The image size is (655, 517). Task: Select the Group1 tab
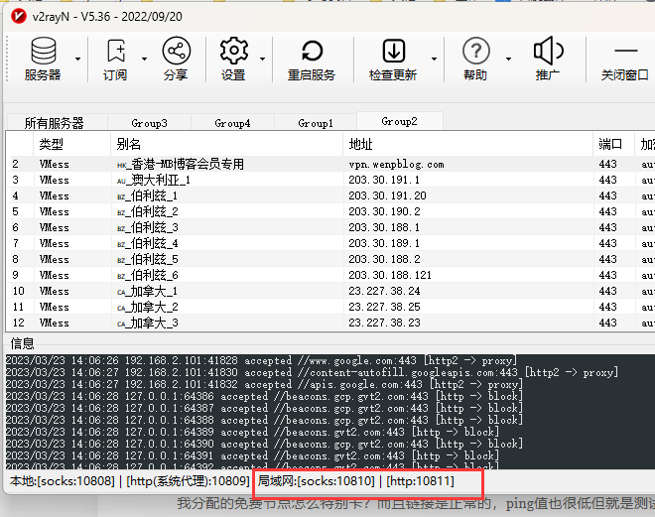pyautogui.click(x=316, y=123)
